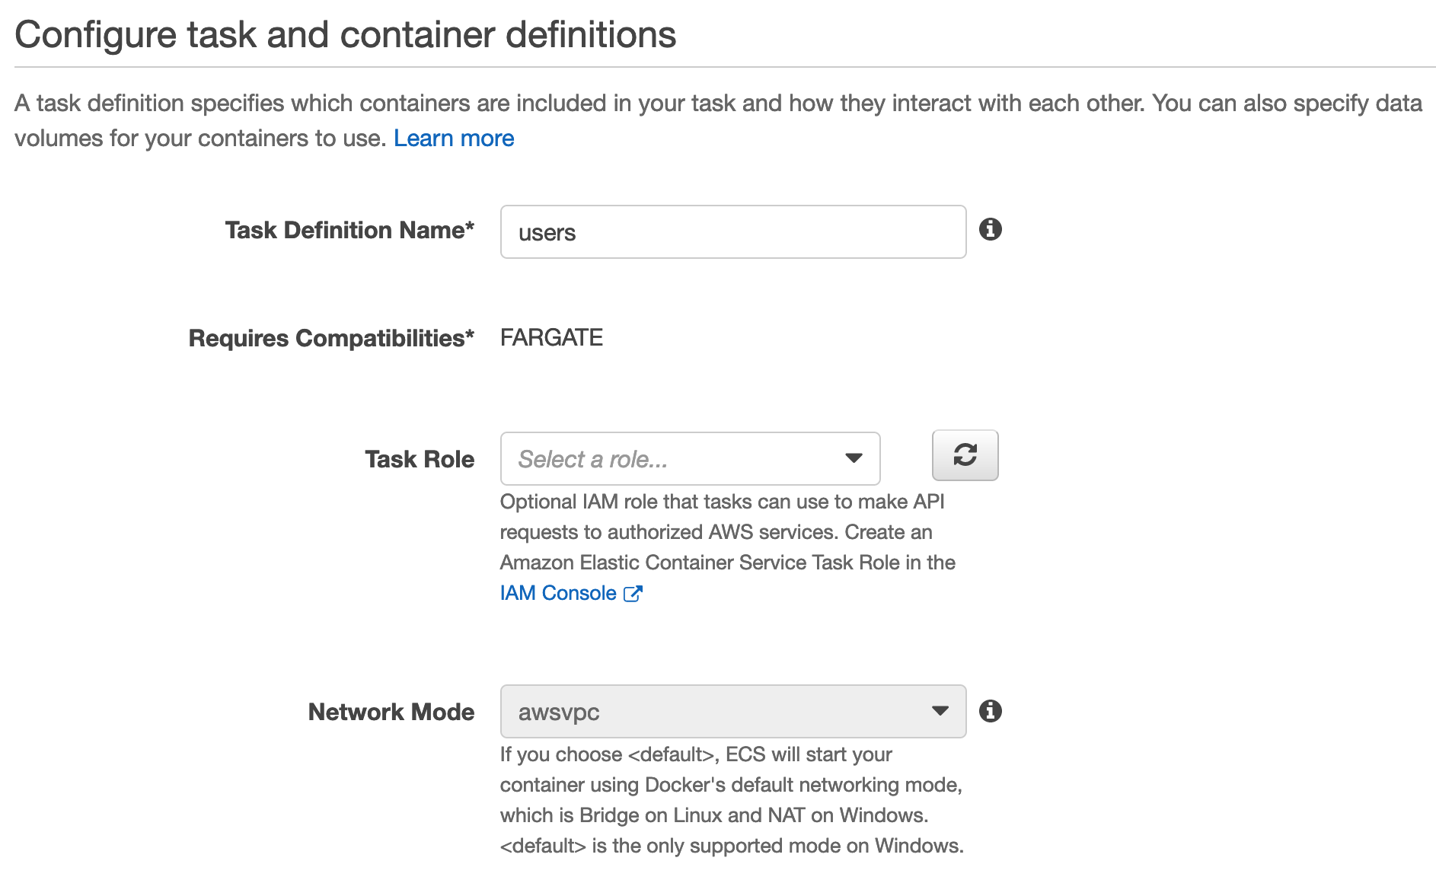Viewport: 1436px width, 880px height.
Task: Click the Task Role label
Action: [420, 459]
